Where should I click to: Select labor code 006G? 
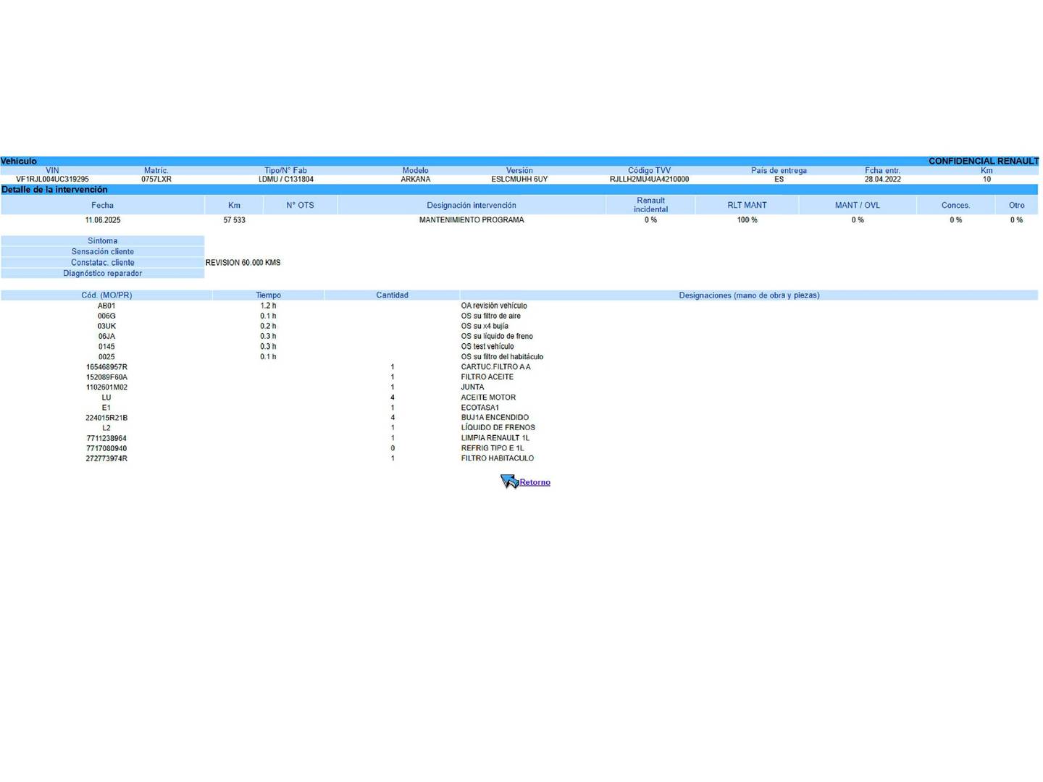pos(106,316)
